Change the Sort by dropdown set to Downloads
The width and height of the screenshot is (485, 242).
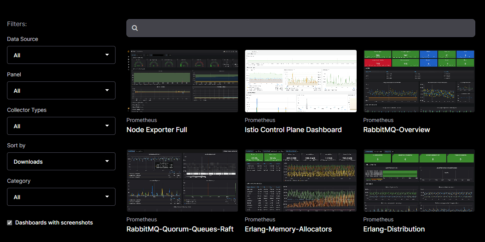[x=61, y=161]
